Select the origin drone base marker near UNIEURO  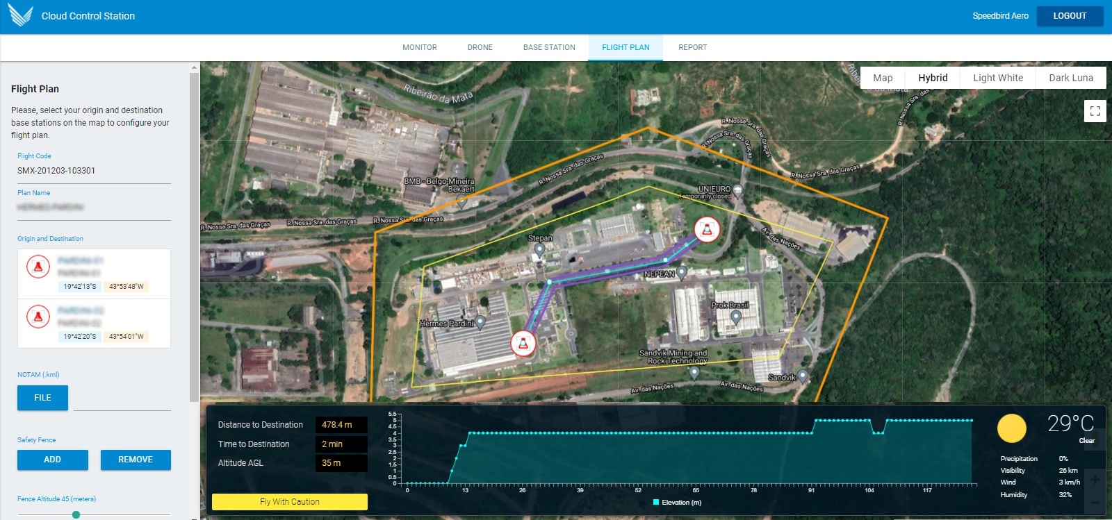point(707,229)
